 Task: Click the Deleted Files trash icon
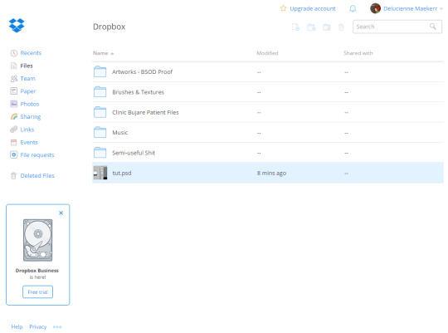coord(13,176)
